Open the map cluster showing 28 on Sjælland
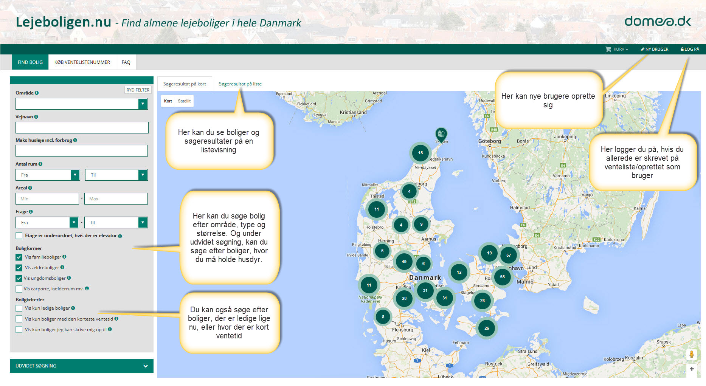The width and height of the screenshot is (706, 386). point(482,301)
